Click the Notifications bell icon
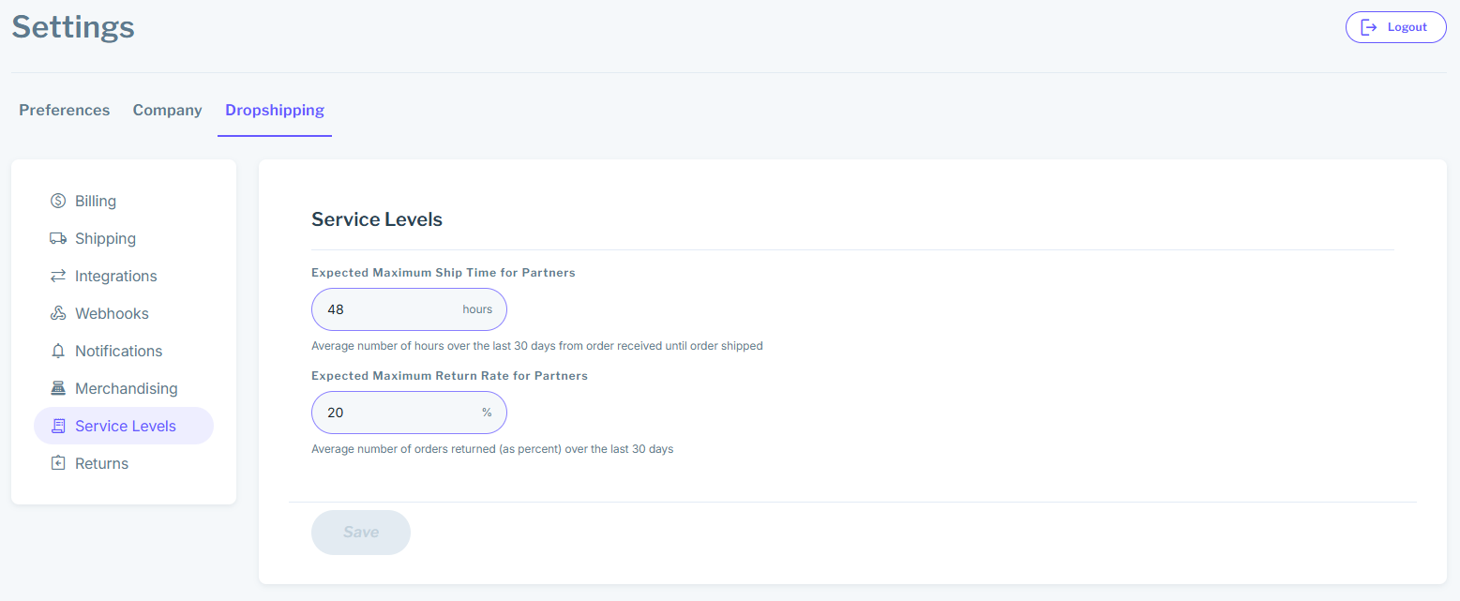This screenshot has height=601, width=1460. [58, 351]
